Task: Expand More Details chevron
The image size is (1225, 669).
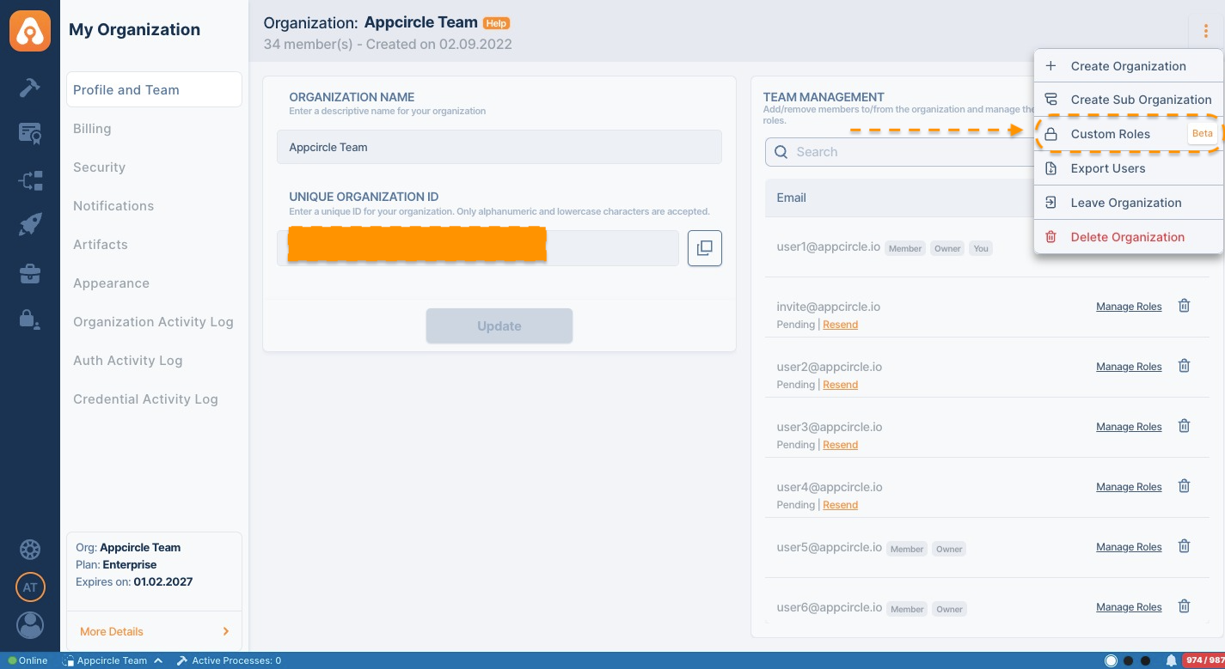Action: point(226,631)
